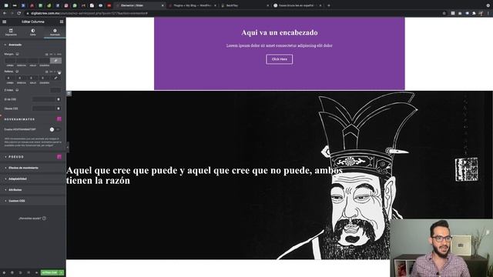Open the Elementor hamburger menu
Screen dimensions: 493x277
click(x=5, y=22)
